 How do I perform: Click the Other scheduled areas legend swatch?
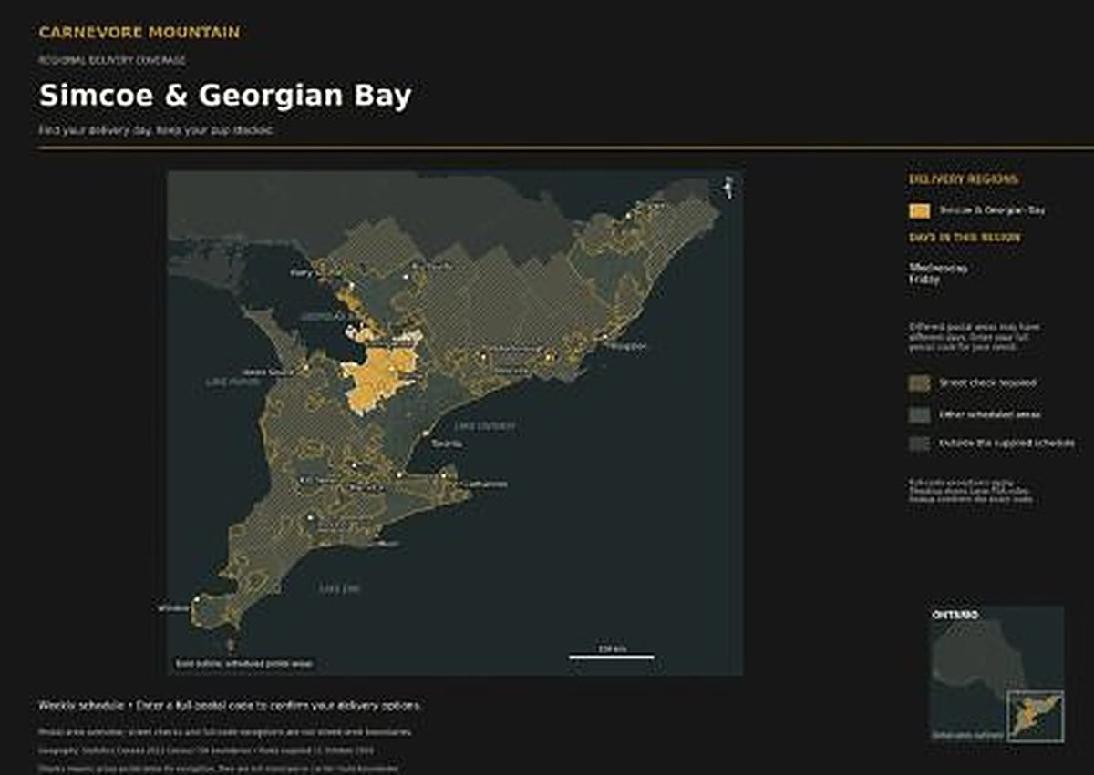(x=919, y=414)
